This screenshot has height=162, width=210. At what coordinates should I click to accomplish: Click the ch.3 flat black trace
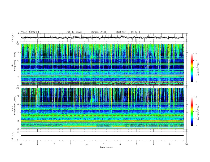click(102, 136)
